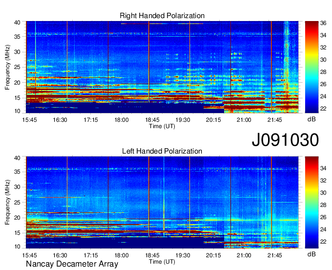332x270 pixels.
Task: Click the 30 MHz tick on Right Handed plot
Action: [x=18, y=52]
